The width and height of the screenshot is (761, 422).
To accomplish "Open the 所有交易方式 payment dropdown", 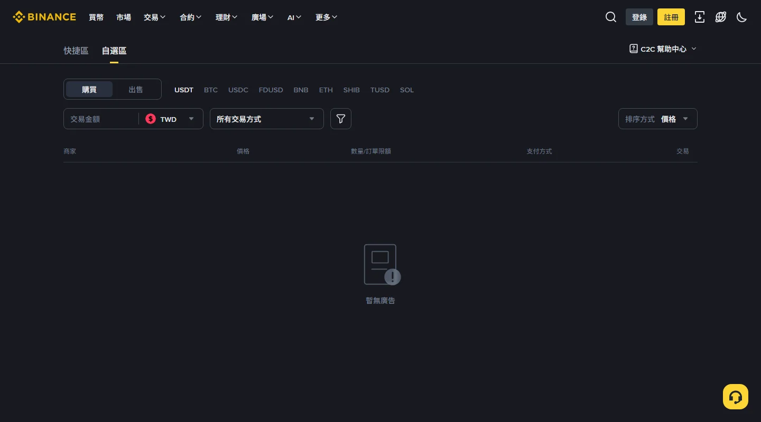I will point(267,119).
